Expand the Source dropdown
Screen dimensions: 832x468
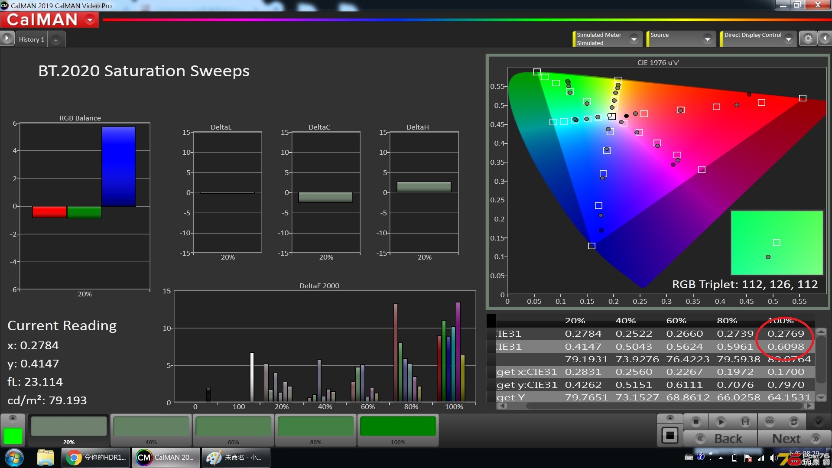708,39
